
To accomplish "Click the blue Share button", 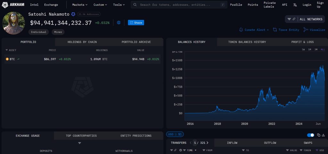I will (136, 23).
